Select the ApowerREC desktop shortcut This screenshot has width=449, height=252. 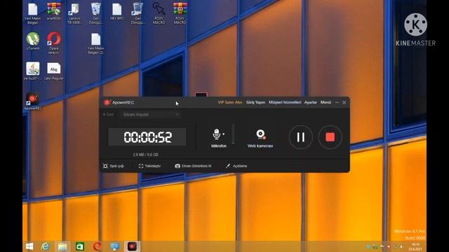(x=33, y=101)
